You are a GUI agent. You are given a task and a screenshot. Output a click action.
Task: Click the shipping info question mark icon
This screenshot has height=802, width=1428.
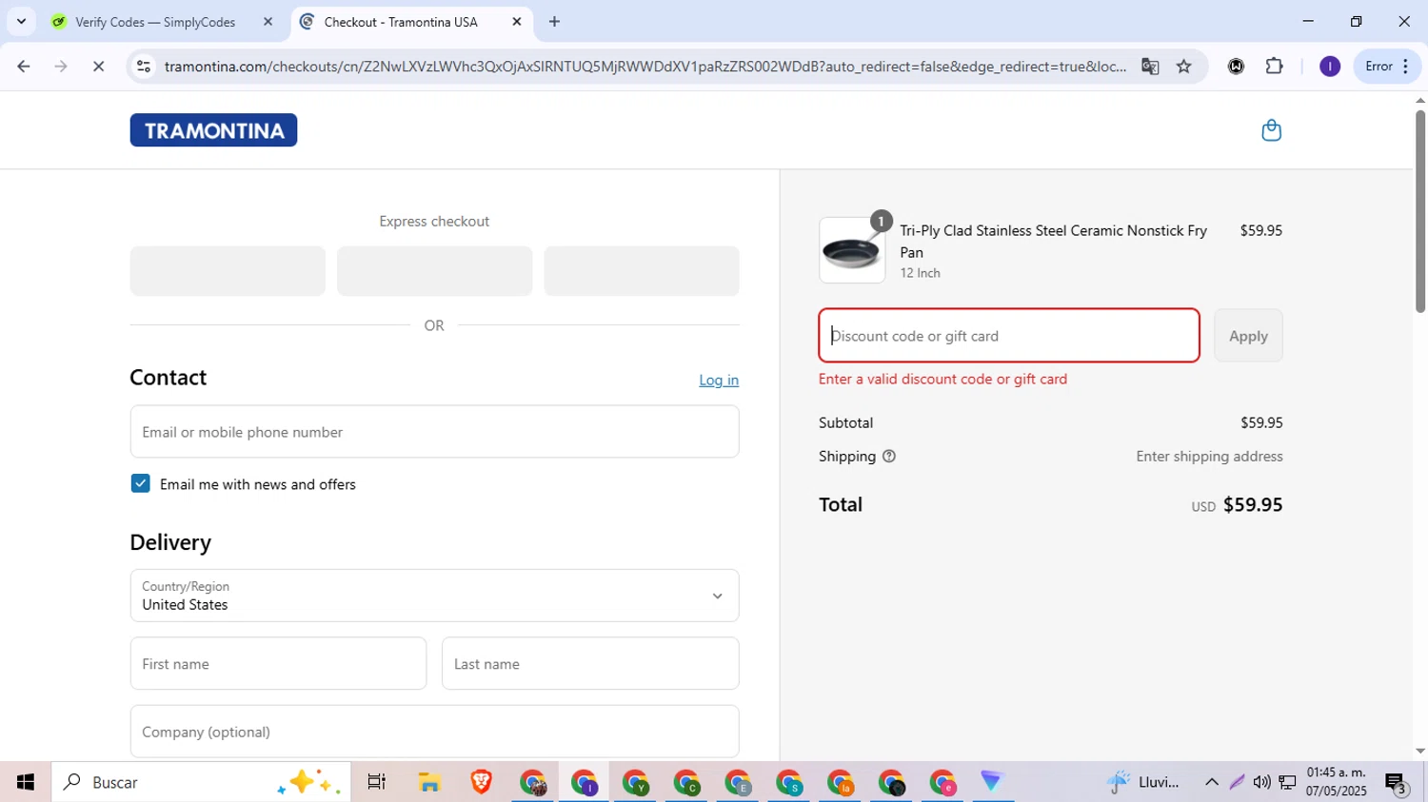889,457
